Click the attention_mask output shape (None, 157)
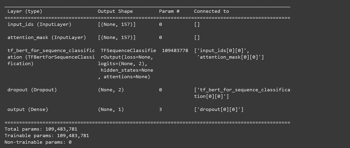 (117, 38)
